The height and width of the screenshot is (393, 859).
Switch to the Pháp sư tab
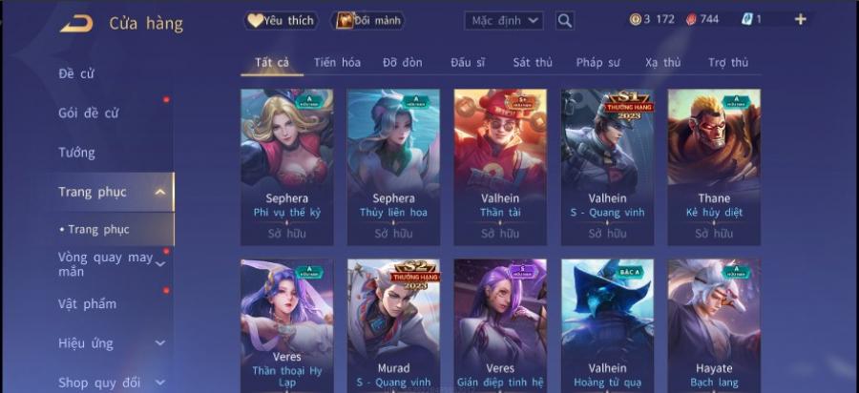[597, 62]
